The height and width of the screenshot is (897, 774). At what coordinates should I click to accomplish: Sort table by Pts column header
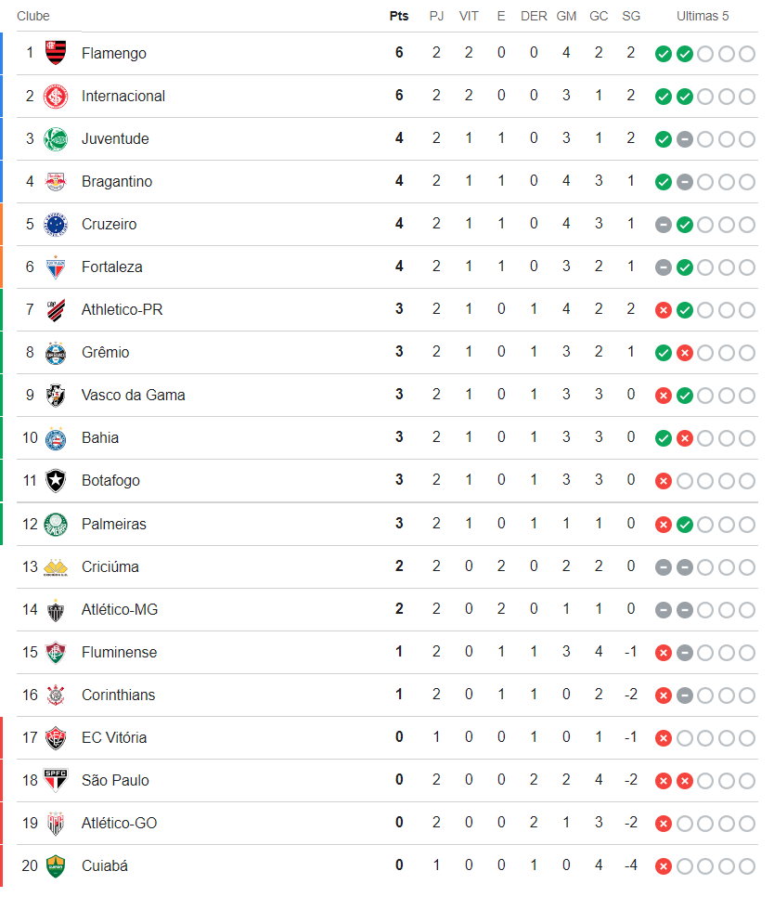coord(399,16)
